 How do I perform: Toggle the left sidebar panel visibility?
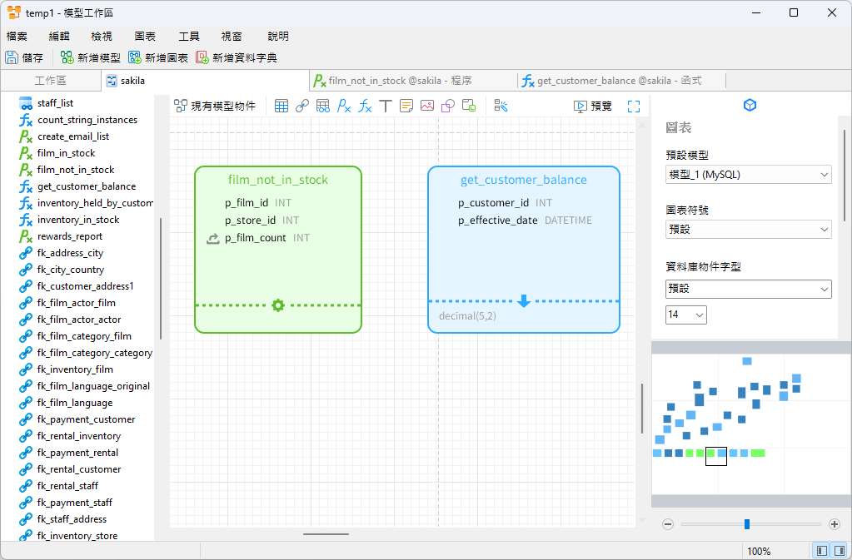(x=822, y=551)
